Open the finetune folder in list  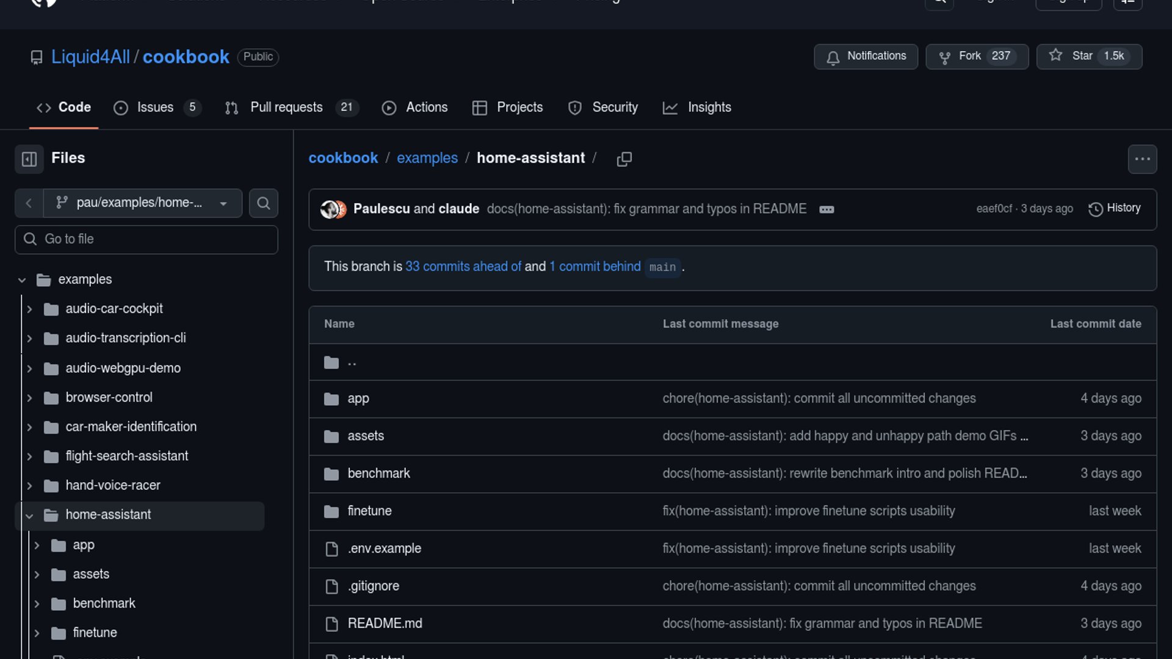click(369, 511)
